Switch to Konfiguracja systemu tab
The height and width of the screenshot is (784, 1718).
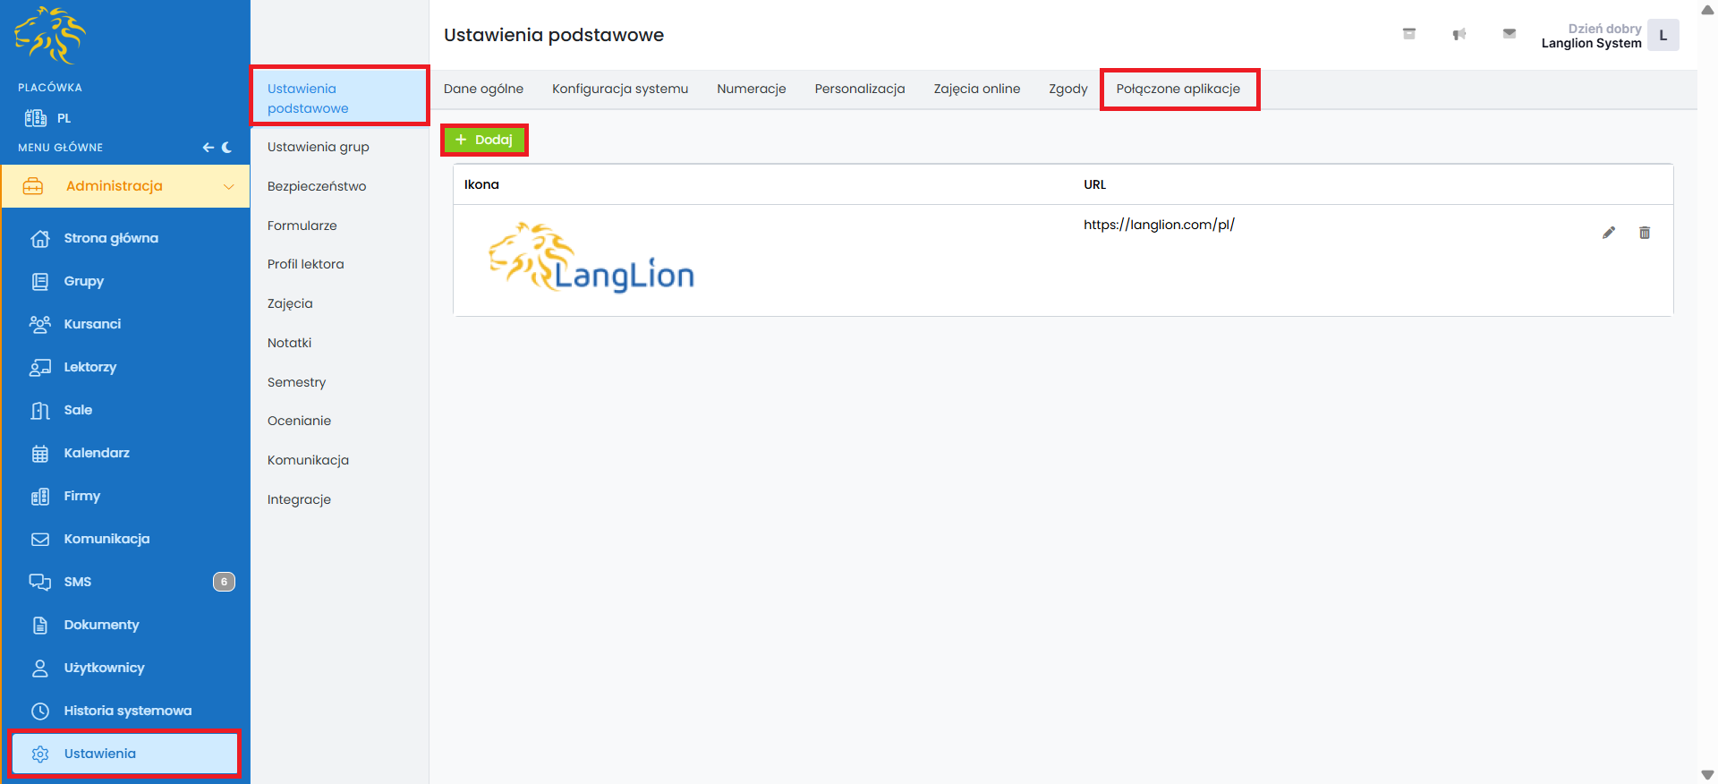[619, 89]
